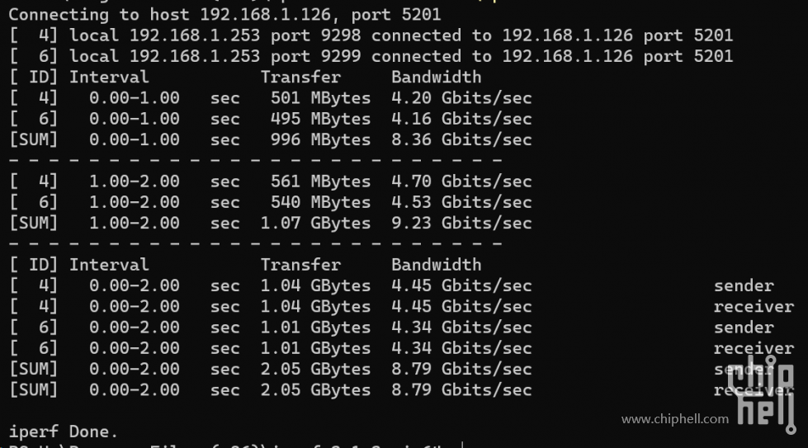Click the sender label on stream 4 row
The height and width of the screenshot is (448, 808).
(x=744, y=285)
